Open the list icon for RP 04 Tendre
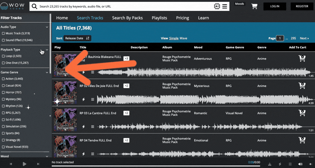The height and width of the screenshot is (168, 315). pos(93,154)
